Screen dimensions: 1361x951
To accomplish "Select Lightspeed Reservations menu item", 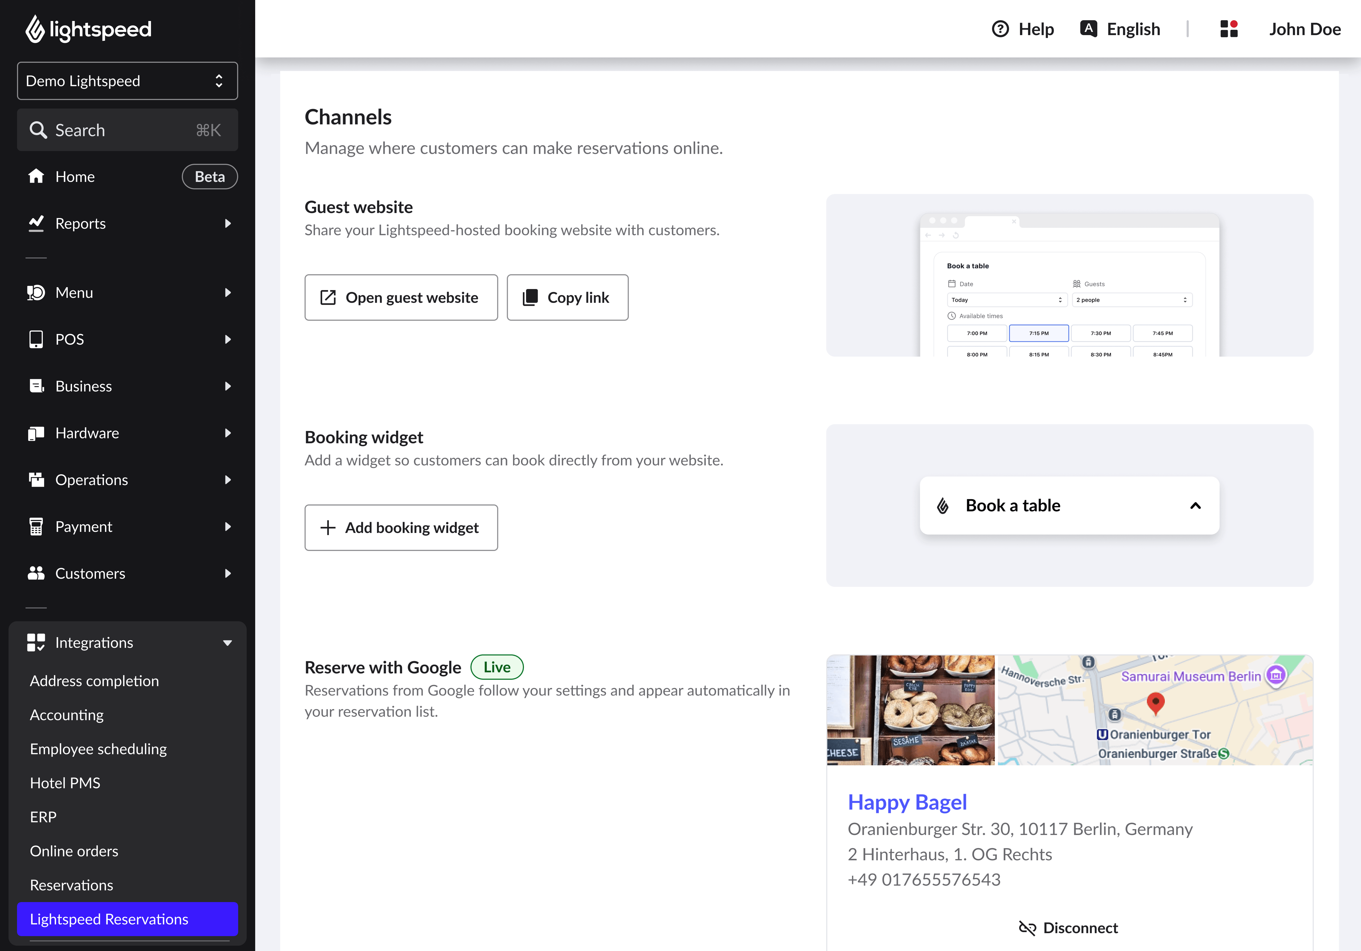I will click(127, 919).
